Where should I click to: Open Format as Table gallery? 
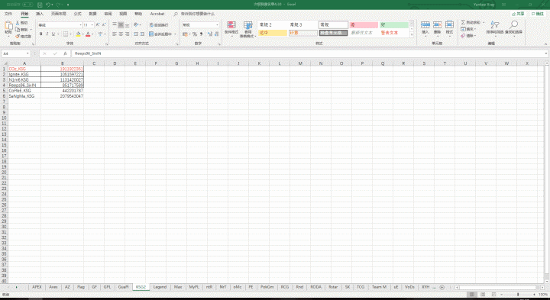click(248, 29)
